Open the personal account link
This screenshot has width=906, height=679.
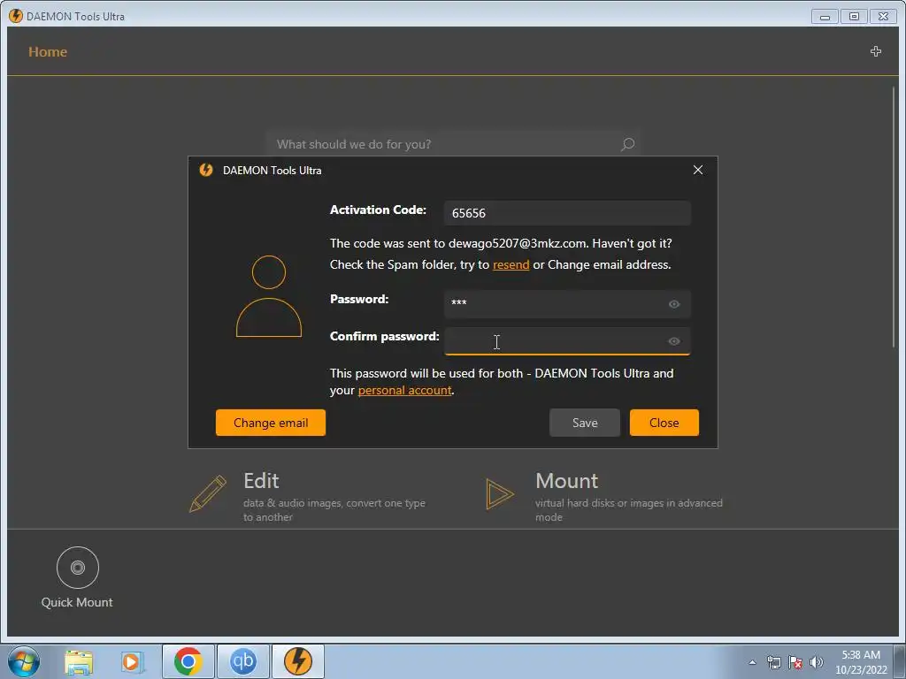404,390
